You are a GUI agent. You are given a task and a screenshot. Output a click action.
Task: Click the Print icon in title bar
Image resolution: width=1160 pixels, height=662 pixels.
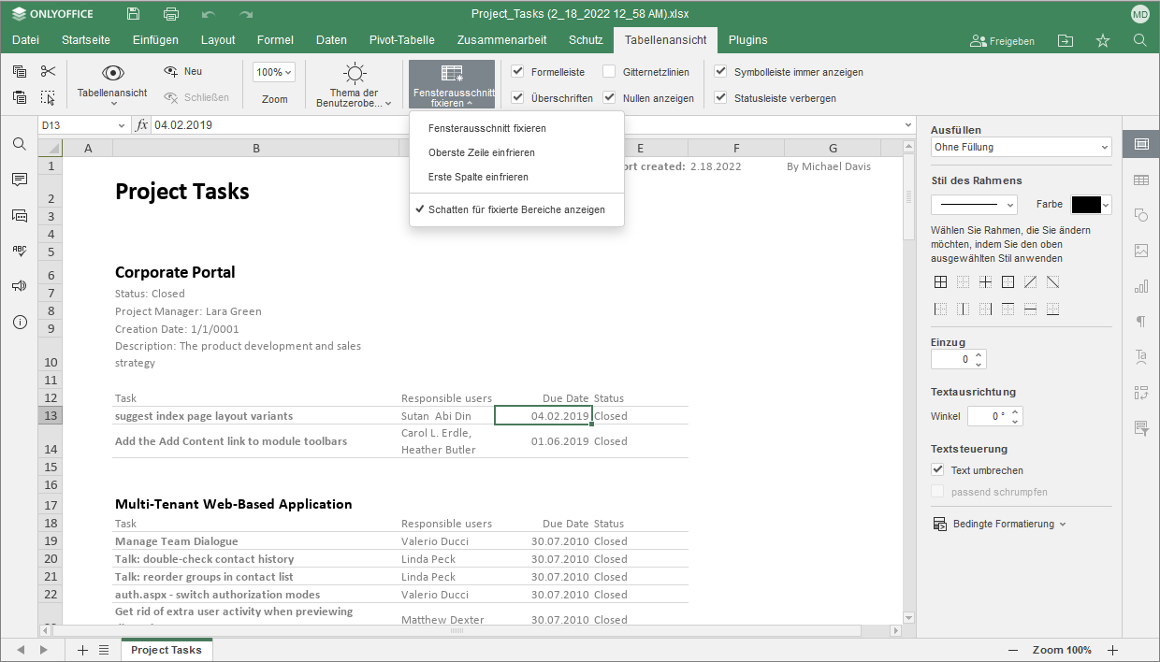click(170, 14)
